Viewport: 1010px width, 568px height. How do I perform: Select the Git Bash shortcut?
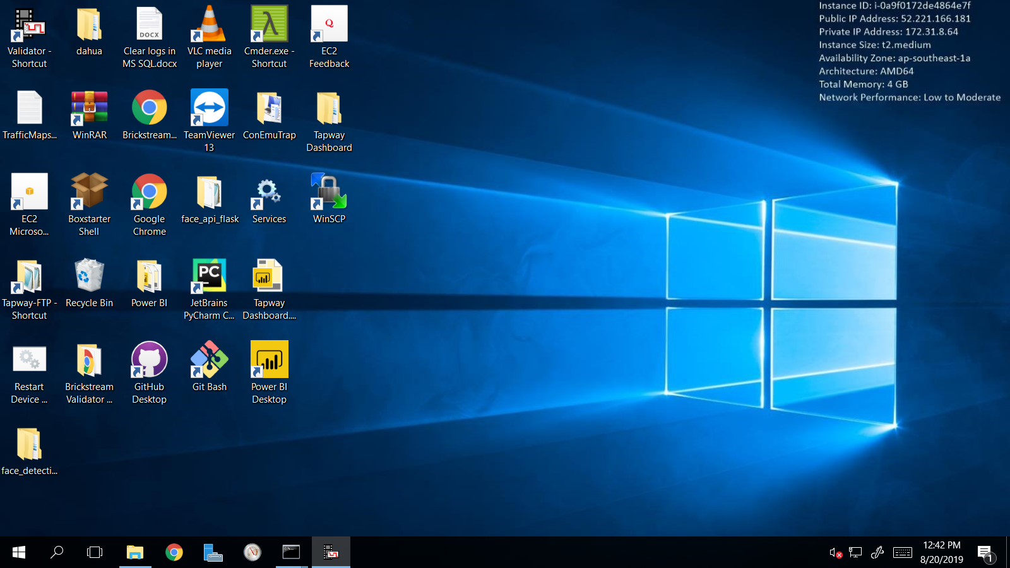(210, 367)
